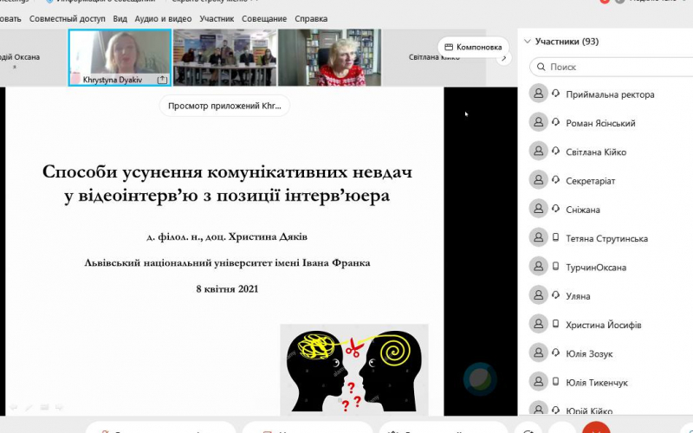Click avatar icon of Приймальна ректора

(538, 94)
